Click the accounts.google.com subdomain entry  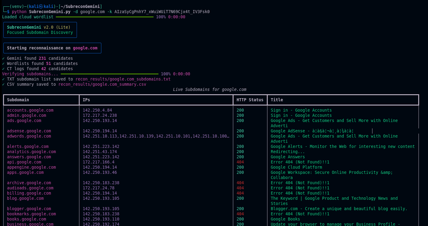30,110
